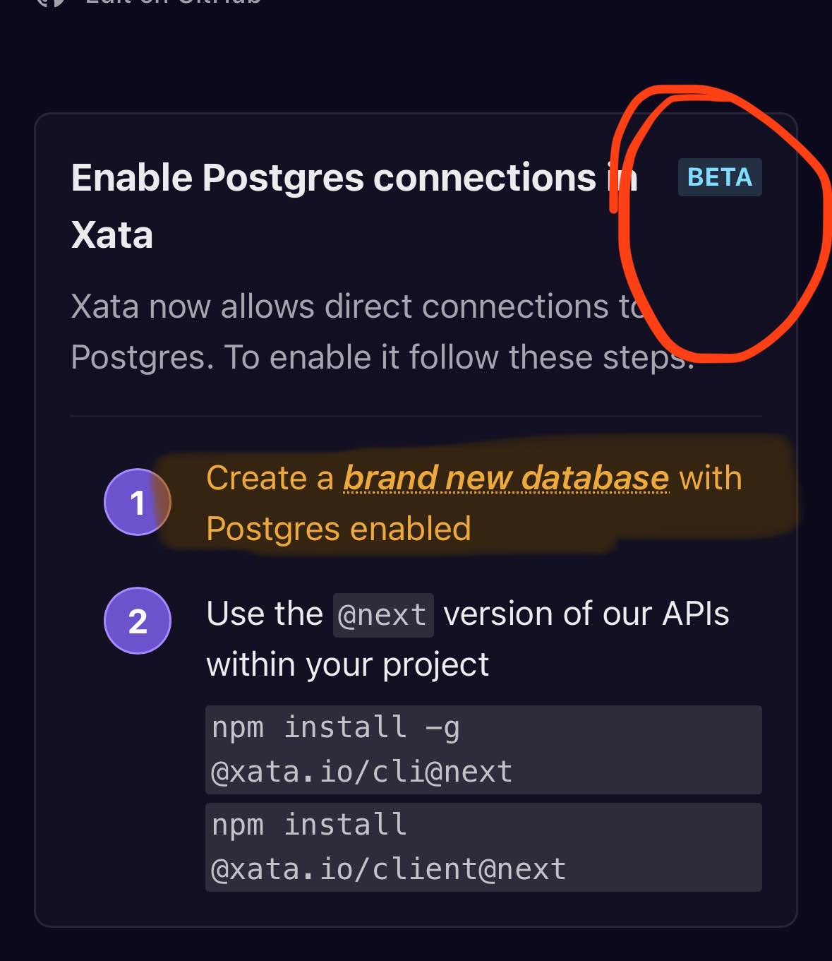Click the step 2 number circle
Screen dimensions: 832x961
point(138,621)
